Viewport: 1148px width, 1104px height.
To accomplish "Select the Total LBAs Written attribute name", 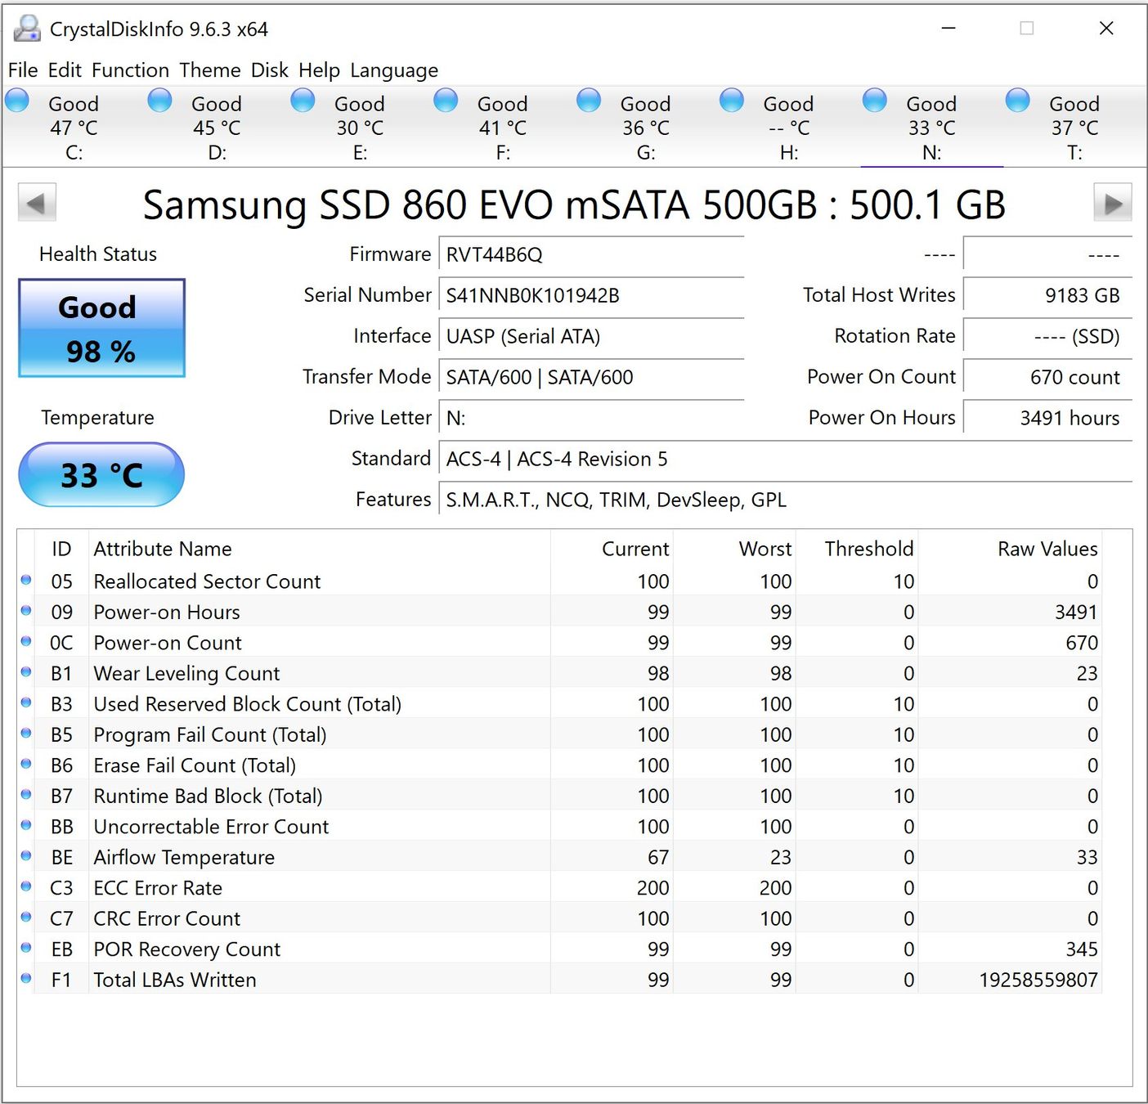I will (x=175, y=980).
